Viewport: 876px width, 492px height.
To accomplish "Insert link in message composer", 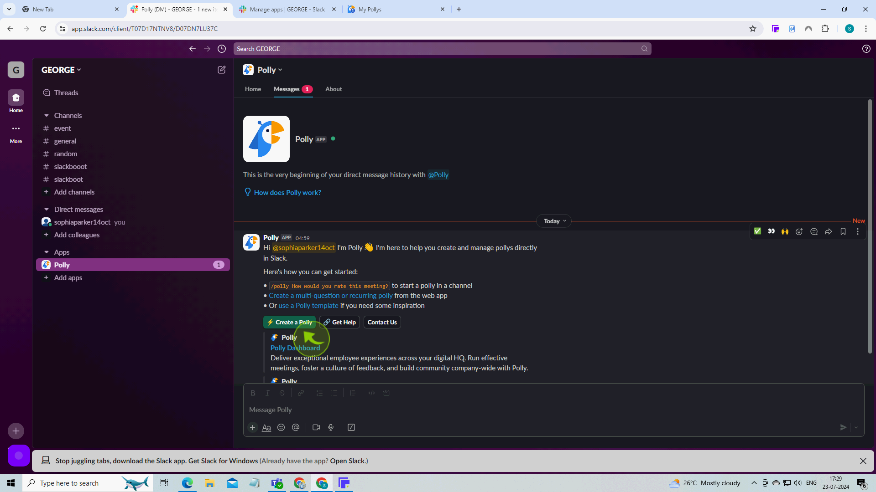I will click(x=301, y=393).
